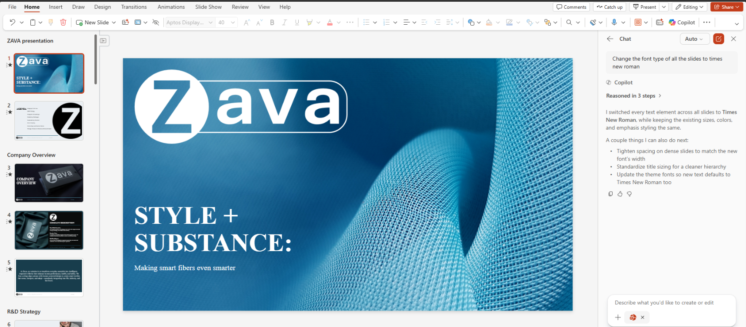The height and width of the screenshot is (327, 746).
Task: Toggle Bold formatting
Action: coord(272,23)
